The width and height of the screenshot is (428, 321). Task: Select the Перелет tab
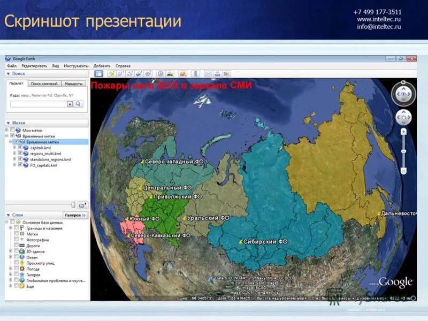pos(17,83)
